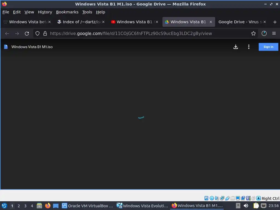Screen dimensions: 280x210
Task: Show site security padlock information
Action: point(45,33)
